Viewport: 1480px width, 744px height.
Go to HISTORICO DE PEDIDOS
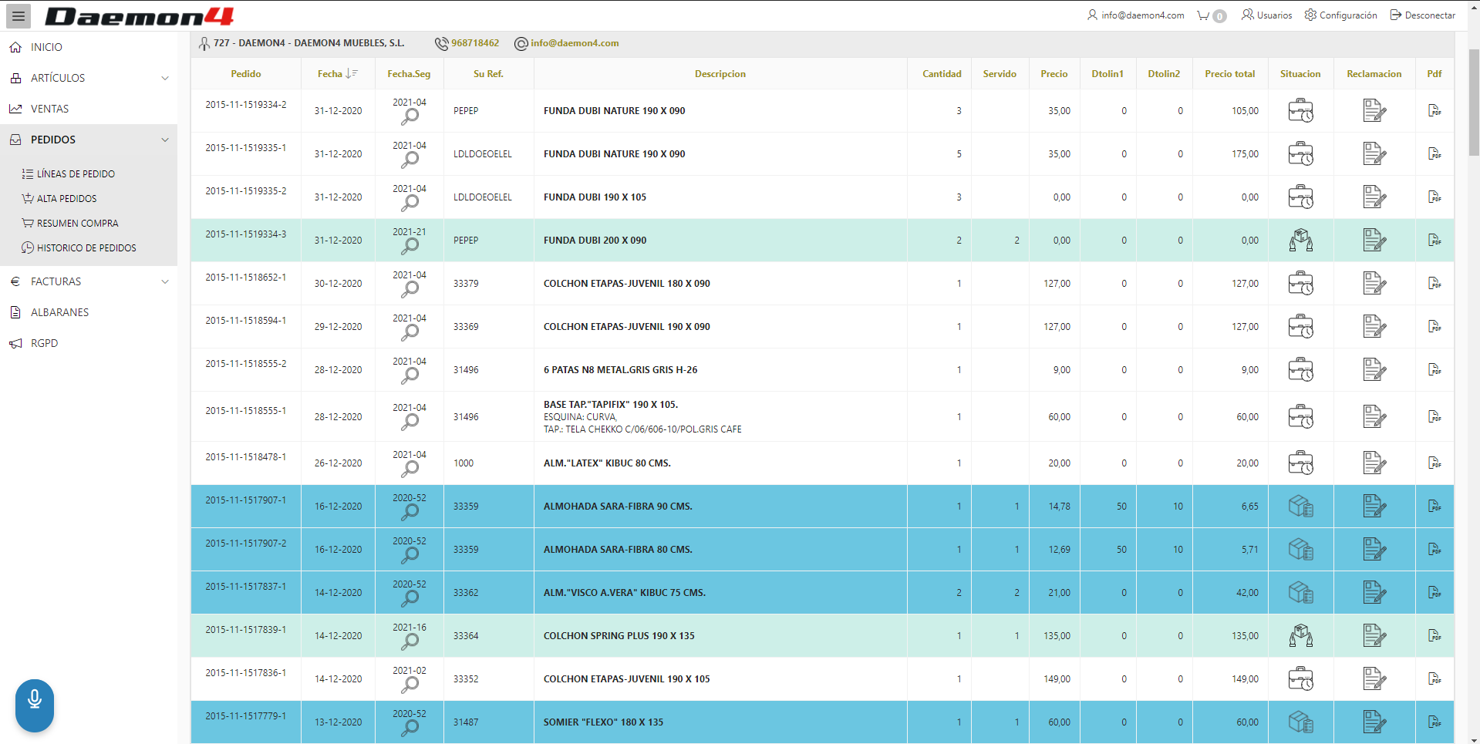click(x=86, y=248)
